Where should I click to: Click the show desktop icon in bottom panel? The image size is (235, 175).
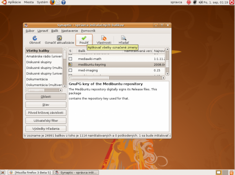pos(3,172)
